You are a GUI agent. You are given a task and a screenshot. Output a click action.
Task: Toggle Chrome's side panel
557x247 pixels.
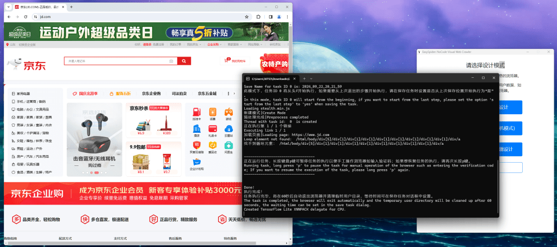(271, 17)
